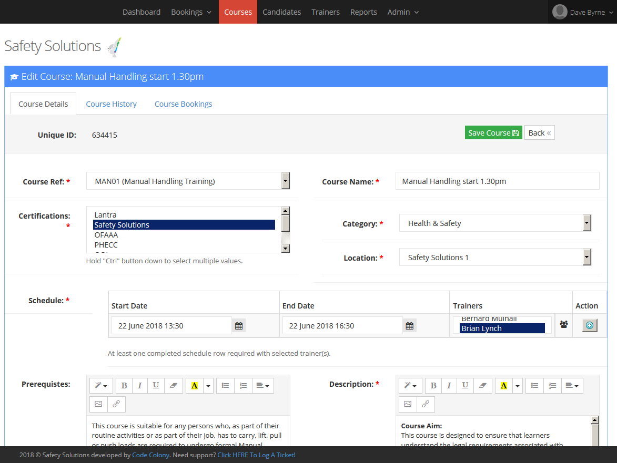Toggle underline in Prerequisites editor
The image size is (617, 463).
(156, 386)
